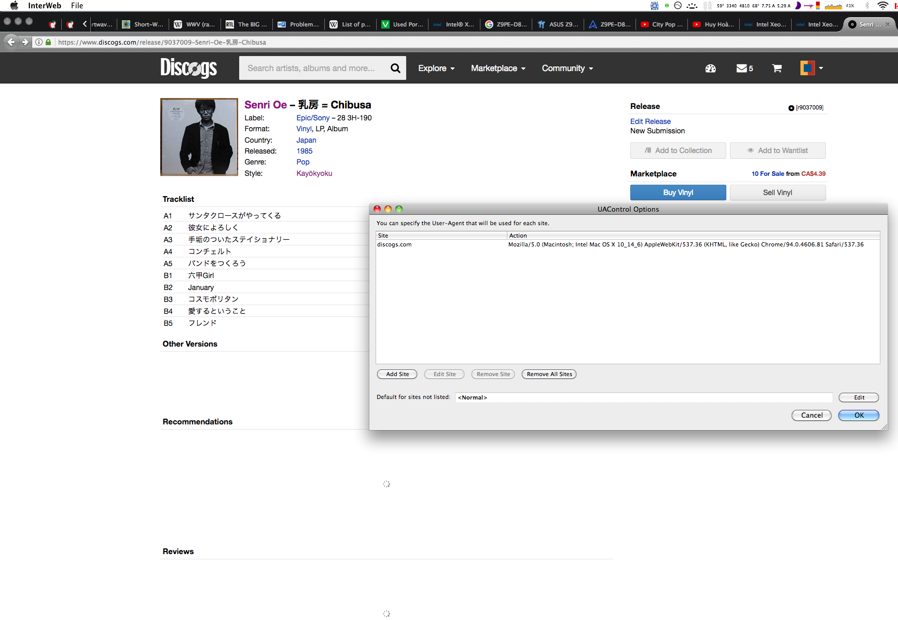
Task: Open the Kayōkyoku style link
Action: [314, 173]
